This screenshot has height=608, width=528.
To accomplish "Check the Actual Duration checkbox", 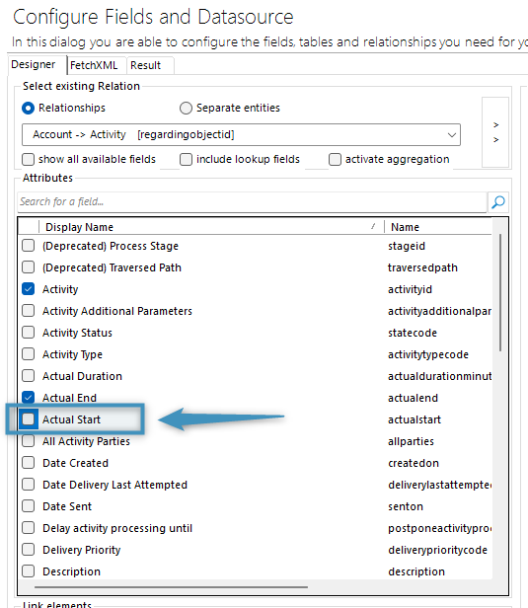I will pyautogui.click(x=28, y=376).
